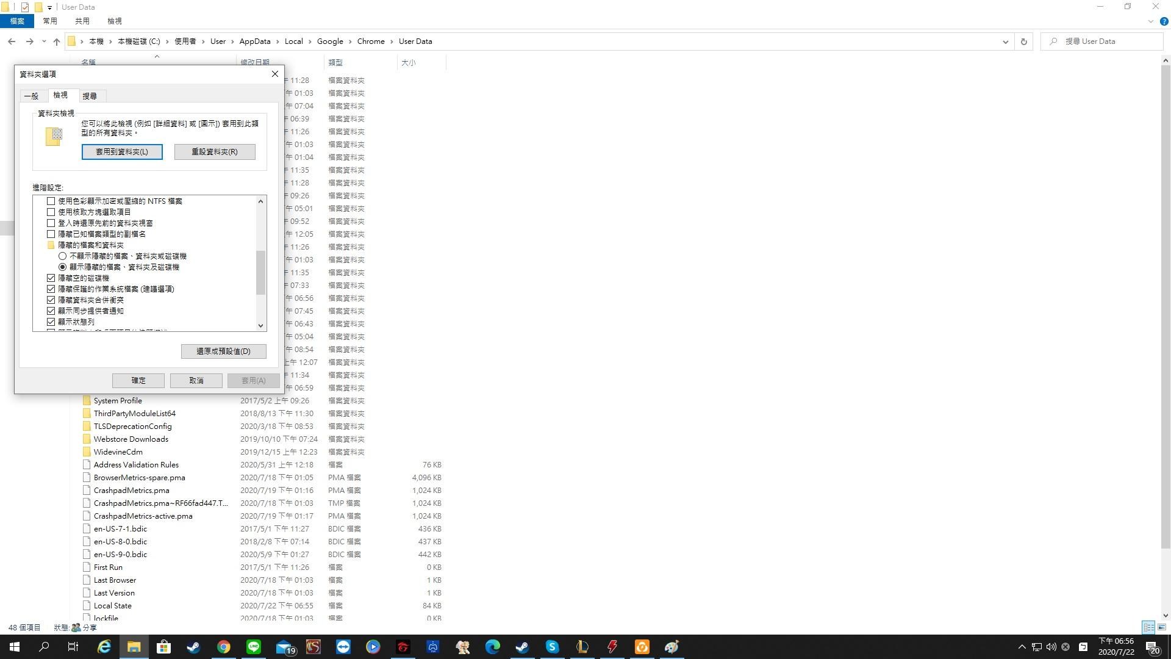Viewport: 1171px width, 659px height.
Task: Expand the ribbon with the chevron
Action: pos(1150,21)
